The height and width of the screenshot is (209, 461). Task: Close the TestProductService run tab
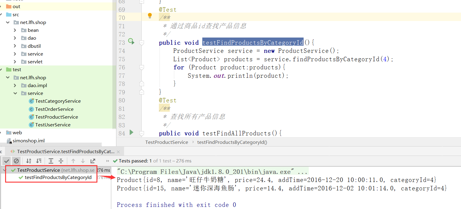point(118,152)
